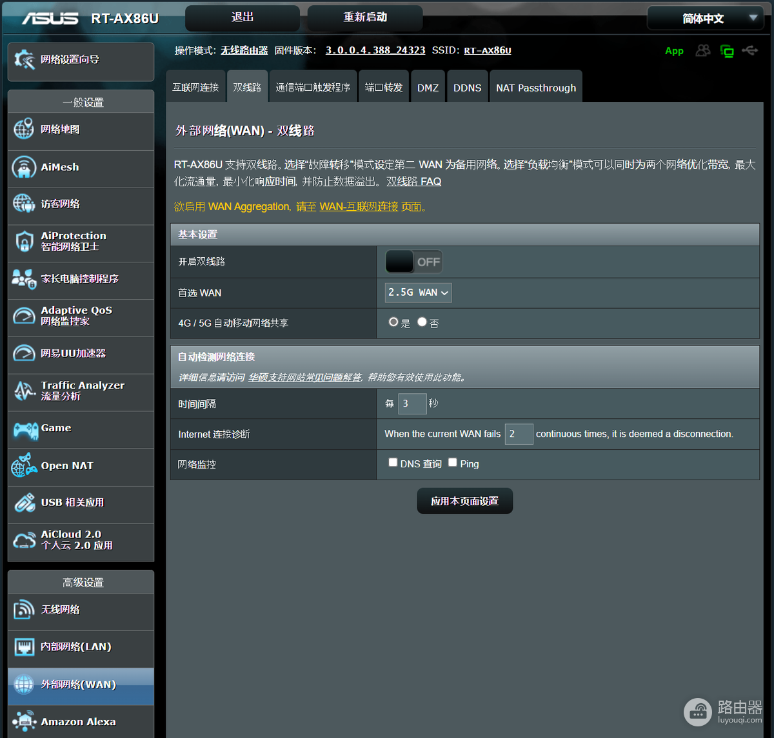The height and width of the screenshot is (738, 774).
Task: Enable the DNS 查询 checkbox
Action: (393, 462)
